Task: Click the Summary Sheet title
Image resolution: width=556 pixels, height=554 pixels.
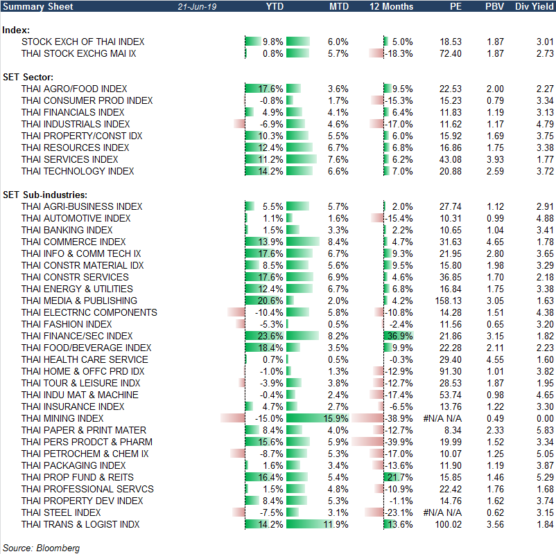Action: click(38, 6)
